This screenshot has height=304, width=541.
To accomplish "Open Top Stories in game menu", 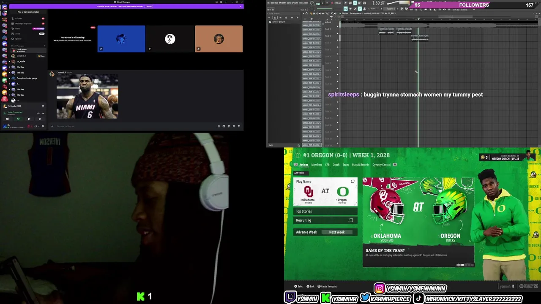I will click(325, 211).
